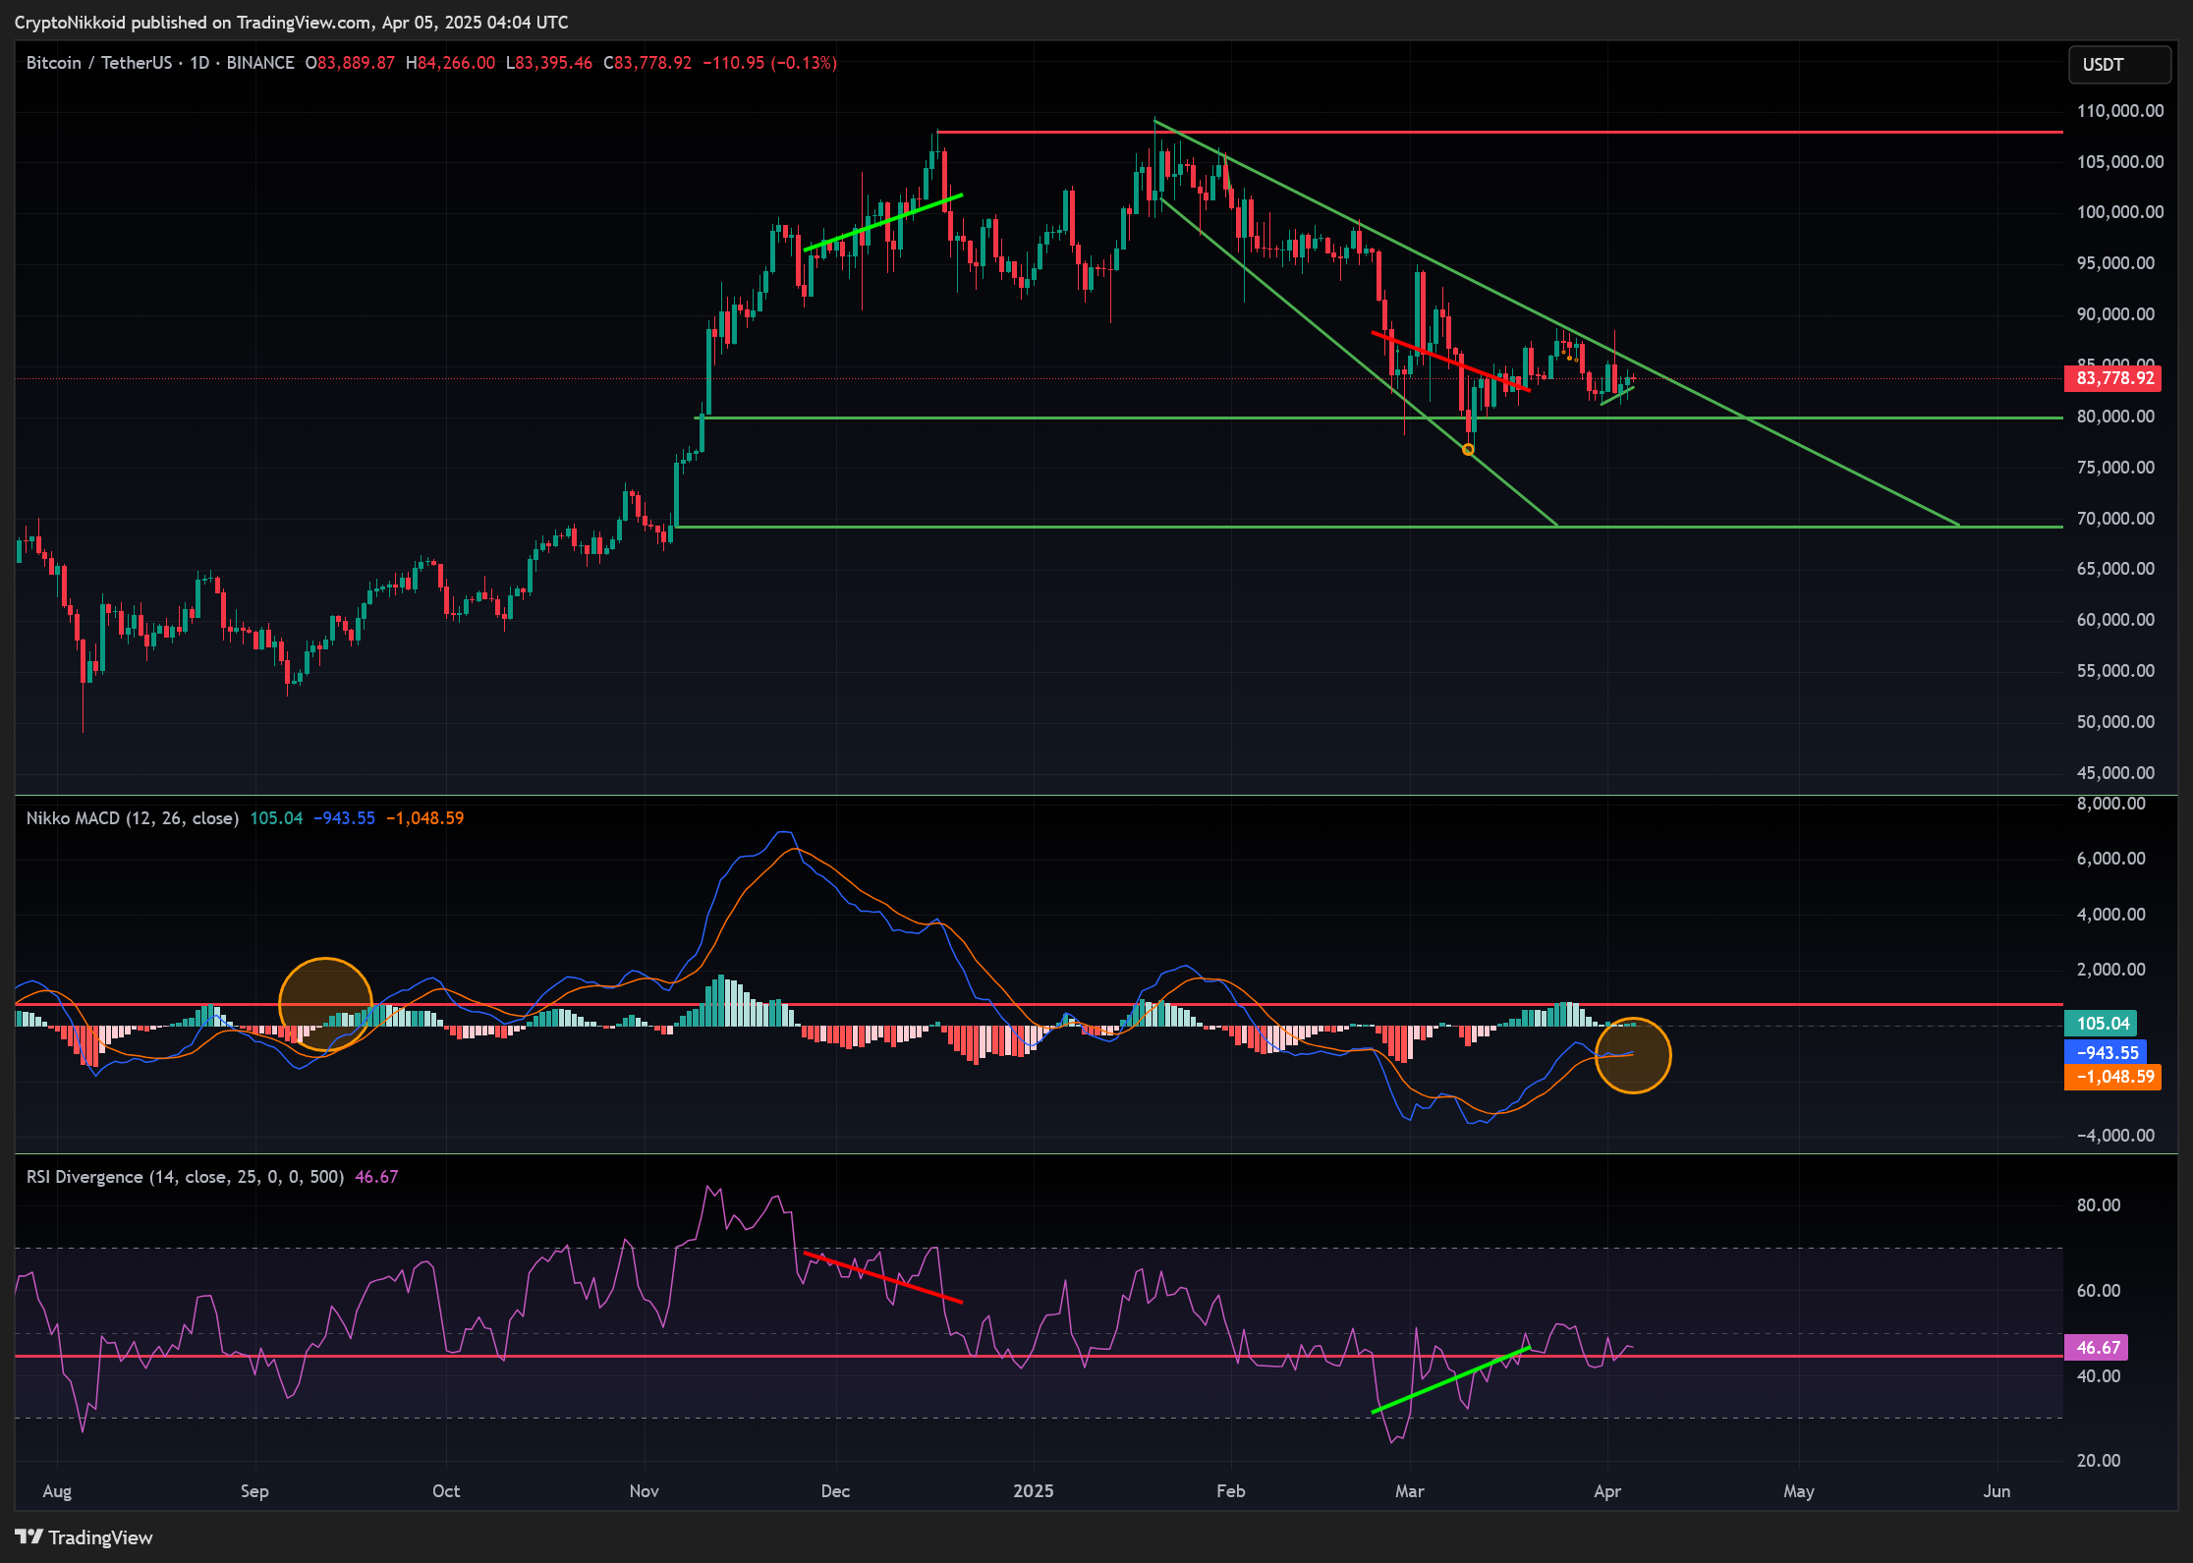Click the 46.67 value in RSI legend
The width and height of the screenshot is (2193, 1563).
[376, 1177]
